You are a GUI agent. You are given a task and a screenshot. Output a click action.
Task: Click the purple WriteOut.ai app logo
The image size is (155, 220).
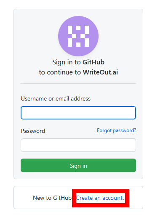tap(78, 36)
